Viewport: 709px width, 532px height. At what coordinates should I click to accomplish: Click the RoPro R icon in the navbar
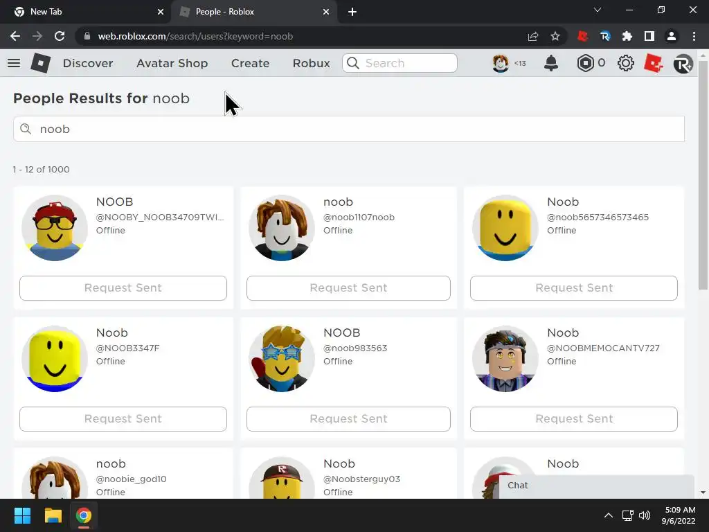pos(683,63)
